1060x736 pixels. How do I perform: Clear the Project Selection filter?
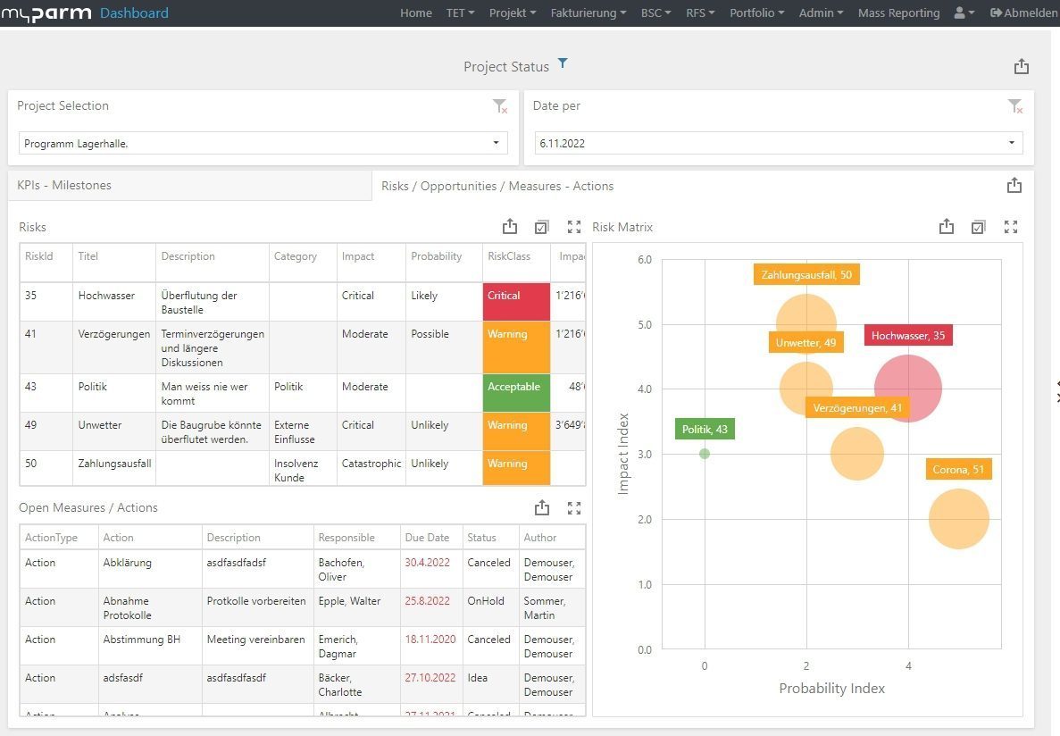[500, 107]
